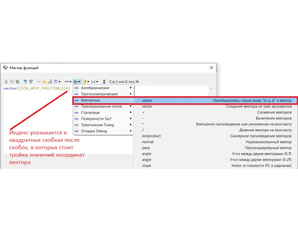
Task: Click the icon beside Тригонометрические
Action: click(x=76, y=94)
